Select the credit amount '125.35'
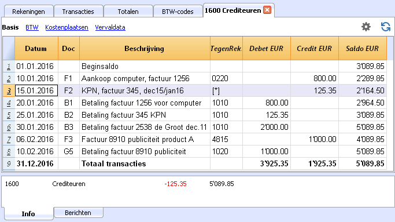Image resolution: width=395 pixels, height=222 pixels. click(x=315, y=90)
